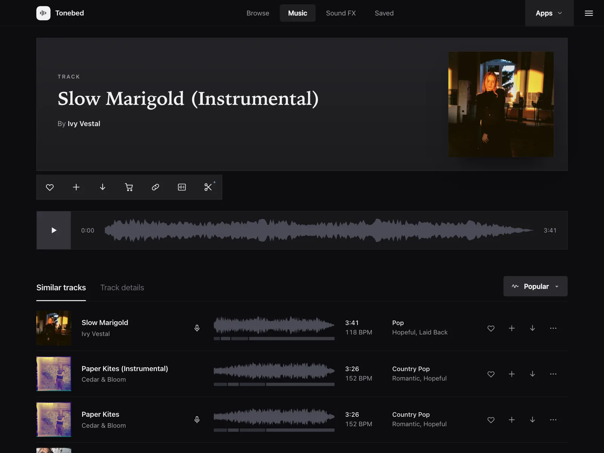Click vocals microphone icon on Slow Marigold
Screen dimensions: 604x453
[197, 328]
